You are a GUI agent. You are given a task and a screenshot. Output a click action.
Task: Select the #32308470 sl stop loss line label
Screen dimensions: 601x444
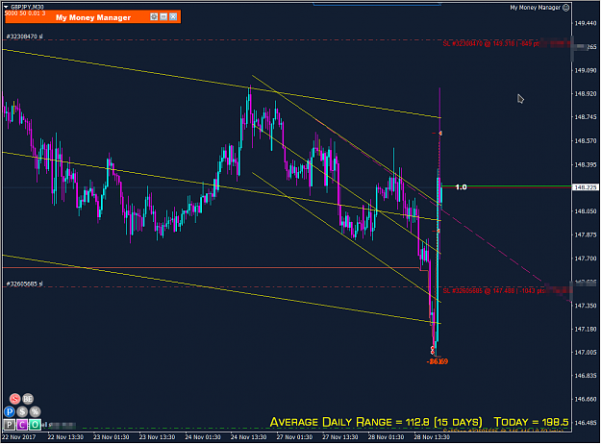(25, 37)
